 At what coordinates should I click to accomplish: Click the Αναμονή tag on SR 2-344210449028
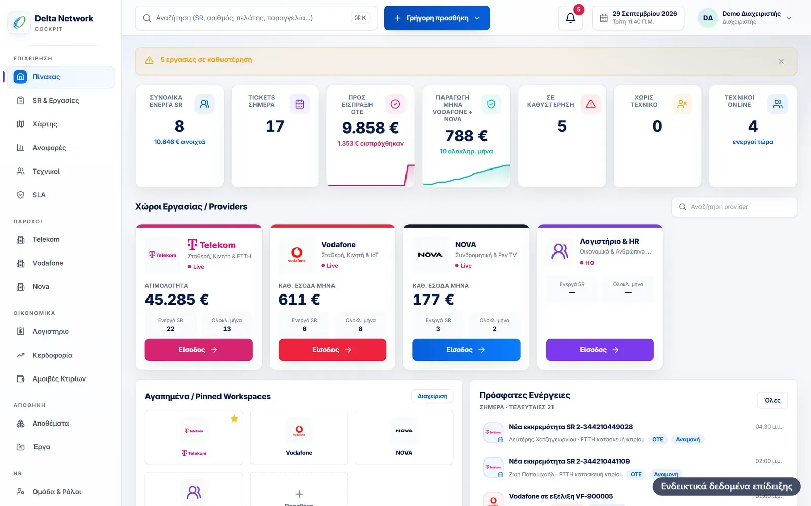[x=688, y=440]
